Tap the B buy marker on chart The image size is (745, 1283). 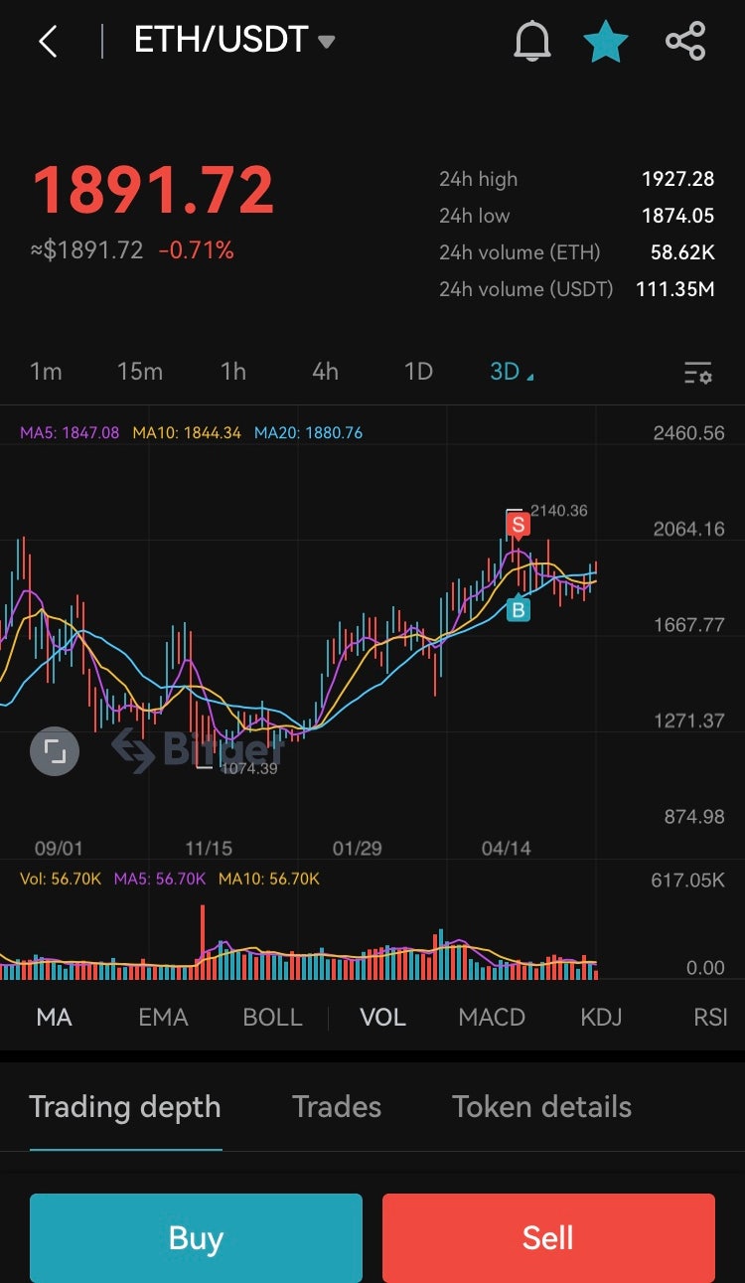[518, 609]
